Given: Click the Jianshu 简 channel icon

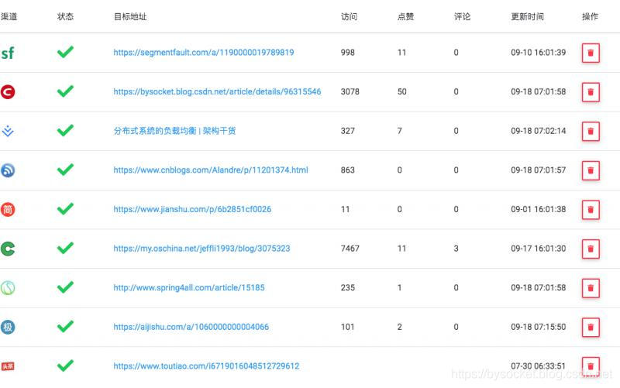Looking at the screenshot, I should pos(8,209).
